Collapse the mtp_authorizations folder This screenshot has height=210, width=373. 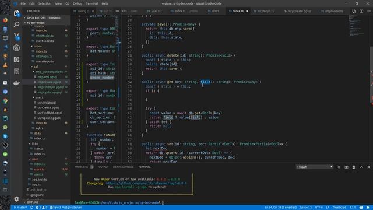(49, 72)
